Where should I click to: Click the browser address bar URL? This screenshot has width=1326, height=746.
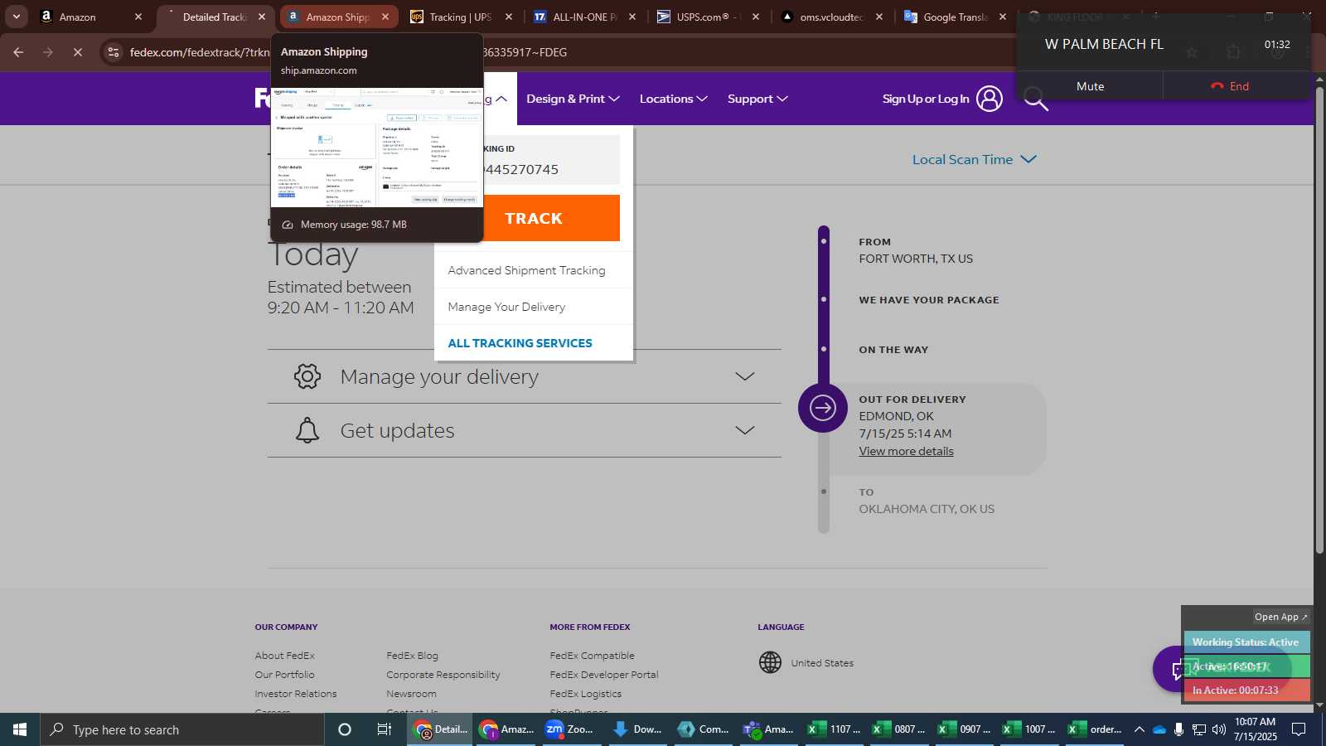tap(348, 52)
